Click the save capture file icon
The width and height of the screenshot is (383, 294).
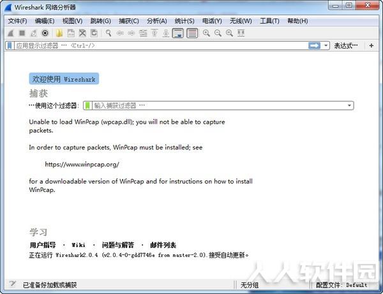pos(71,33)
